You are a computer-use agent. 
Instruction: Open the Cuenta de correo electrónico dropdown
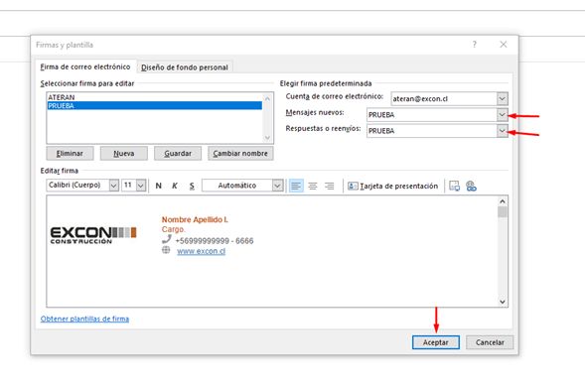(x=503, y=99)
